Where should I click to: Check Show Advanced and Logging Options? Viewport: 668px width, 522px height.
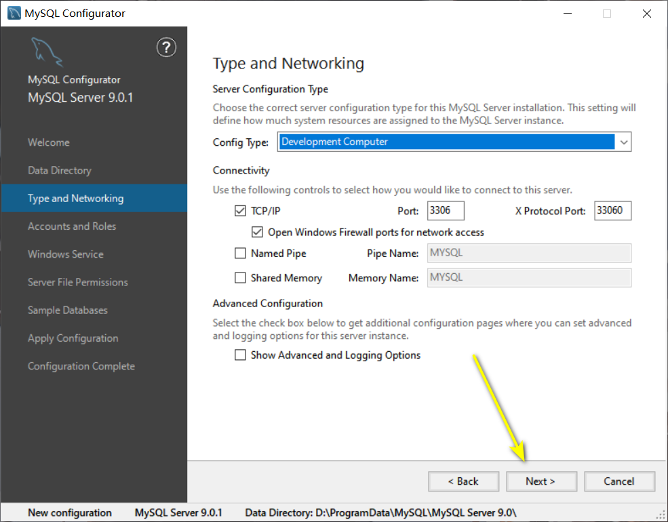240,355
